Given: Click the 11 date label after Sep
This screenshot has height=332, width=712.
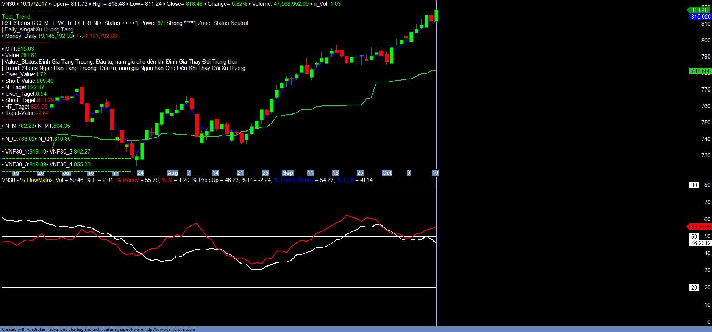Looking at the screenshot, I should tap(311, 173).
